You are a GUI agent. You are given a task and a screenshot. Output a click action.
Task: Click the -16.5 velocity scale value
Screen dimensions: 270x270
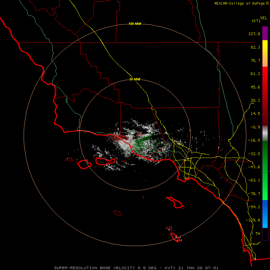tap(254, 140)
